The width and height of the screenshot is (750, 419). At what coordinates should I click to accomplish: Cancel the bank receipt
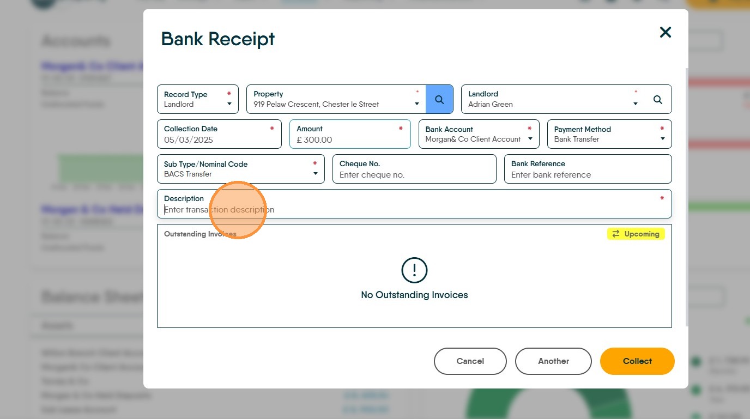470,361
